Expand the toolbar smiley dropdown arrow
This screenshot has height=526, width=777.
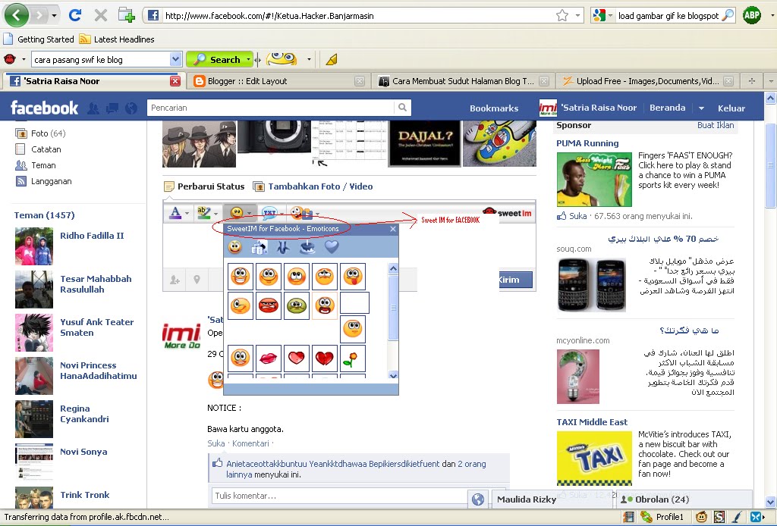tap(310, 59)
